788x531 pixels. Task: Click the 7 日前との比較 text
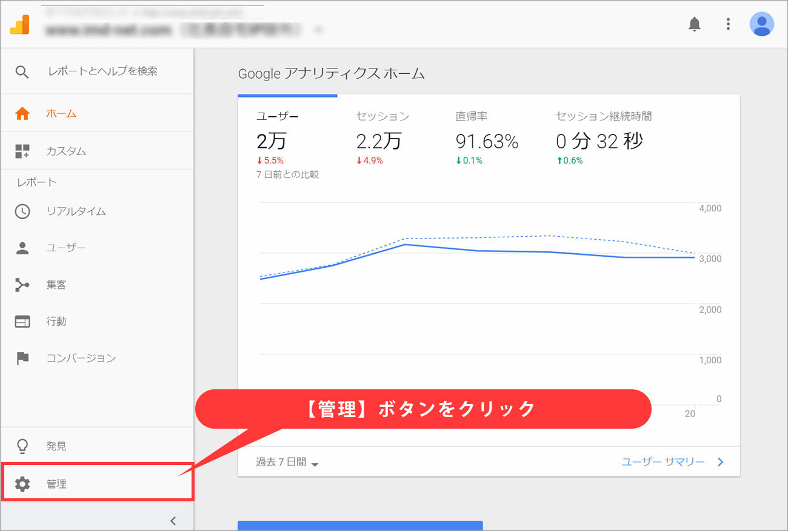287,174
